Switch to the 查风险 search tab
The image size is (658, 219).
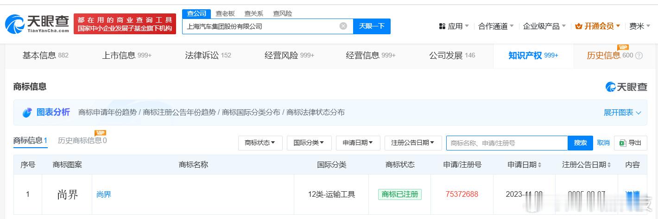(x=283, y=13)
